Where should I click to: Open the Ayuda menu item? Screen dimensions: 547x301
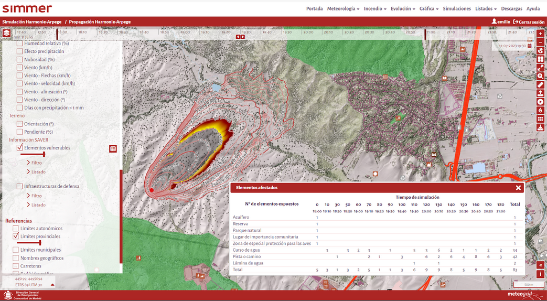533,9
